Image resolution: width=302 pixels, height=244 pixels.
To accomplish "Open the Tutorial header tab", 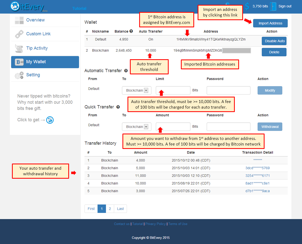I will (79, 8).
